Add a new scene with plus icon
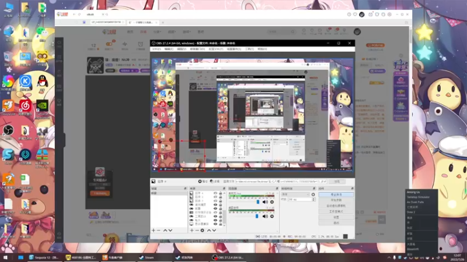 153,230
